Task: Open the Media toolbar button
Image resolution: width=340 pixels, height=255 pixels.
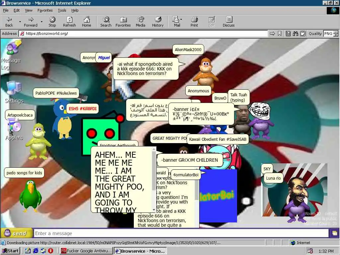Action: [x=140, y=22]
